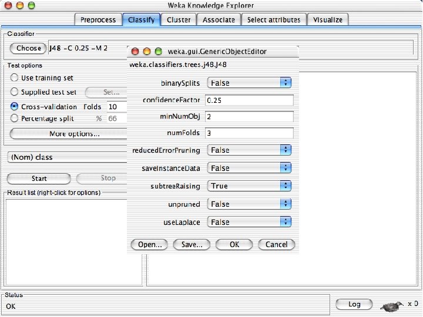
Task: Zoom the GenericObjectEditor dialog with green button
Action: 159,51
